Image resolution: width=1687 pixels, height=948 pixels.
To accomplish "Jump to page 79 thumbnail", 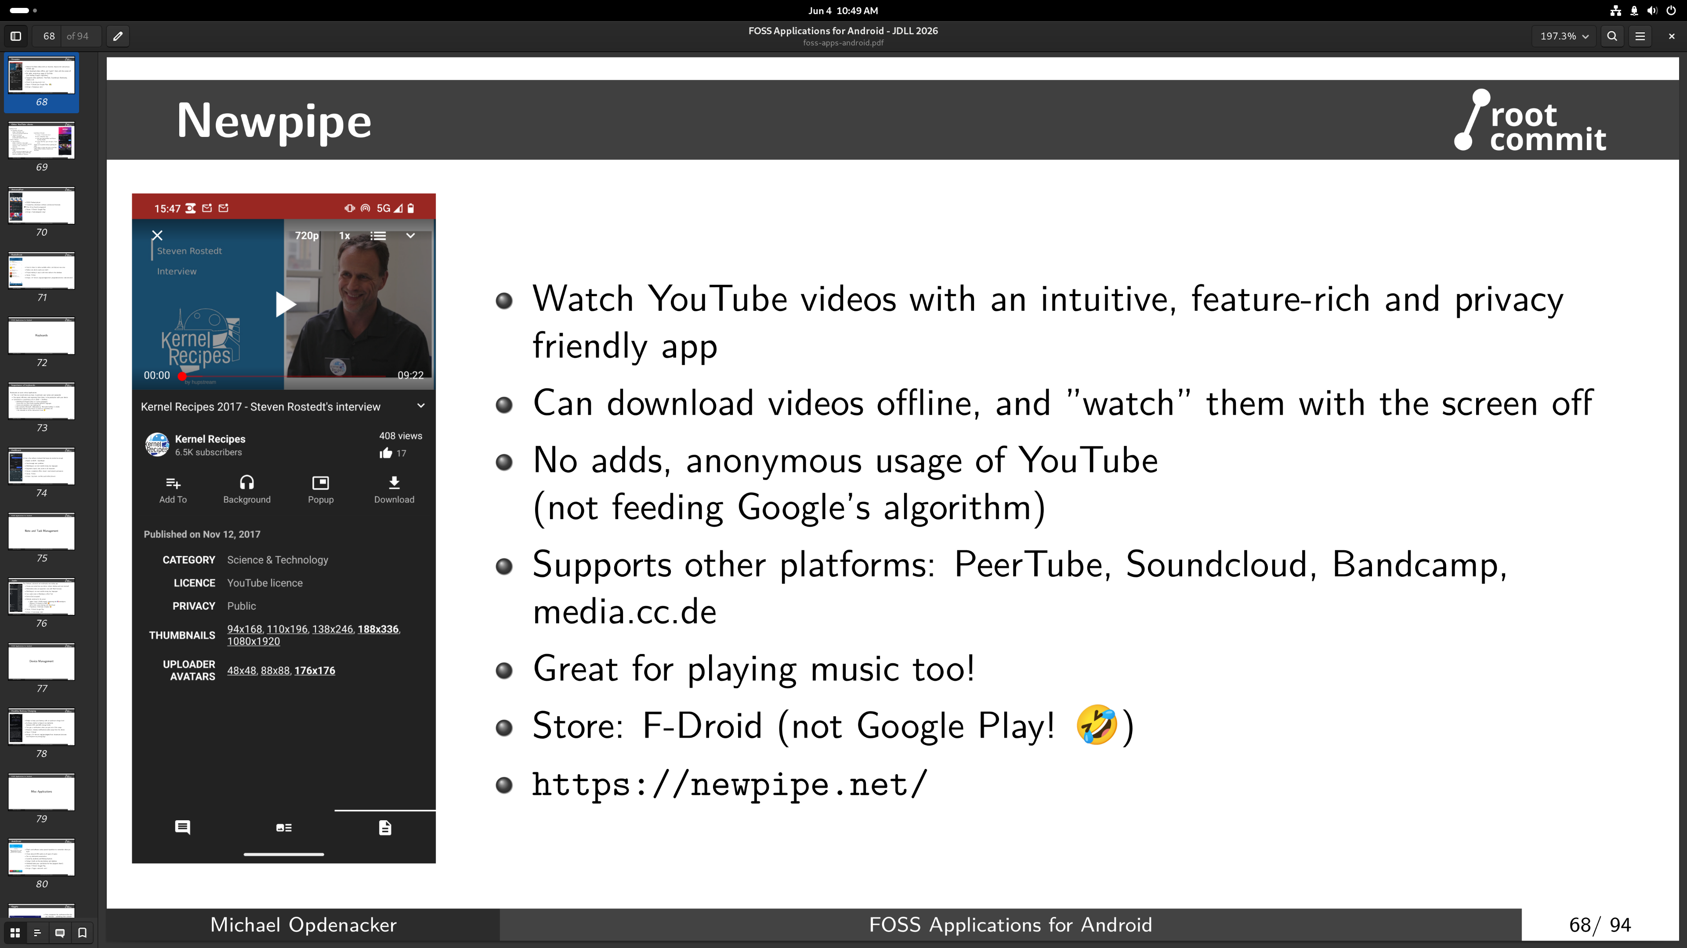I will [41, 792].
